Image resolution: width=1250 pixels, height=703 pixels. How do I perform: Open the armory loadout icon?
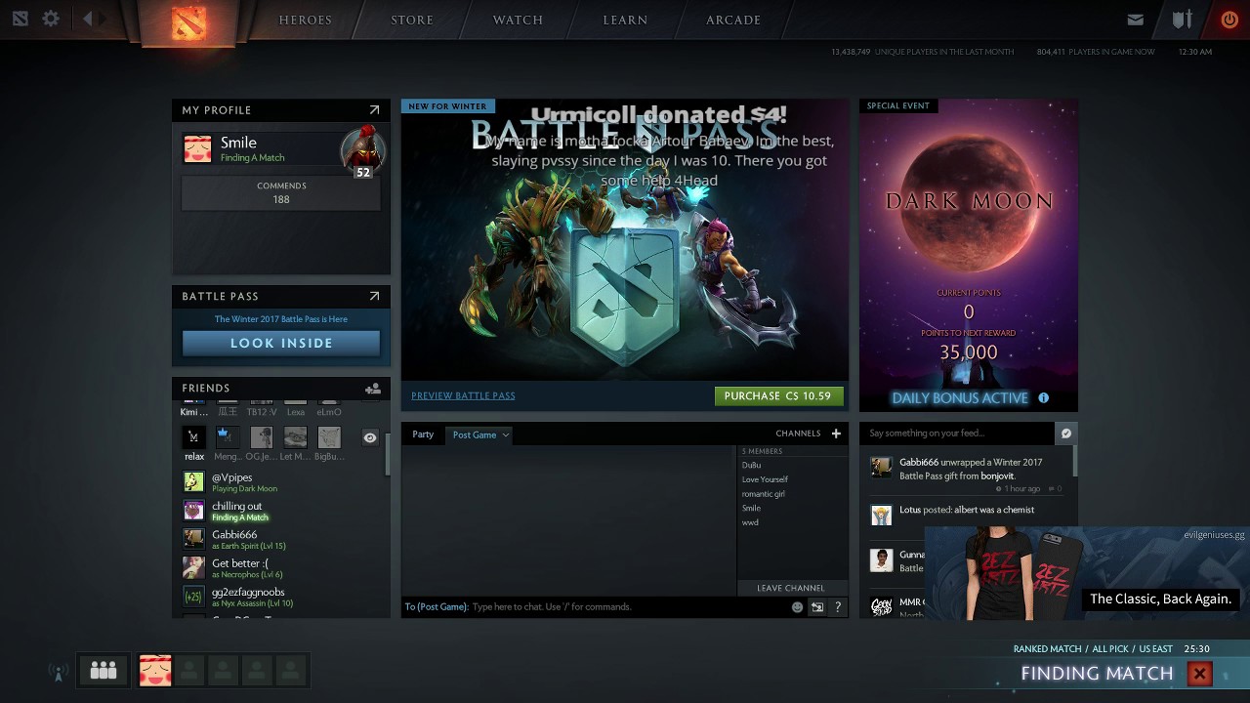(1183, 20)
